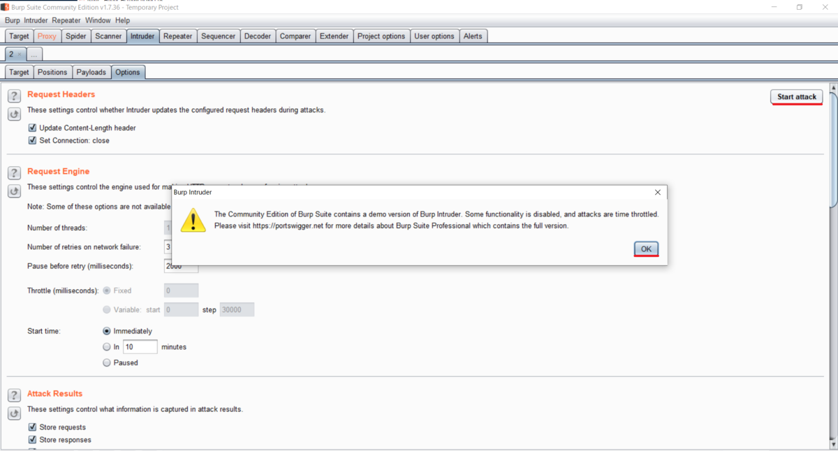Restore defaults for Attack Results section
Viewport: 838px width, 451px height.
[14, 413]
